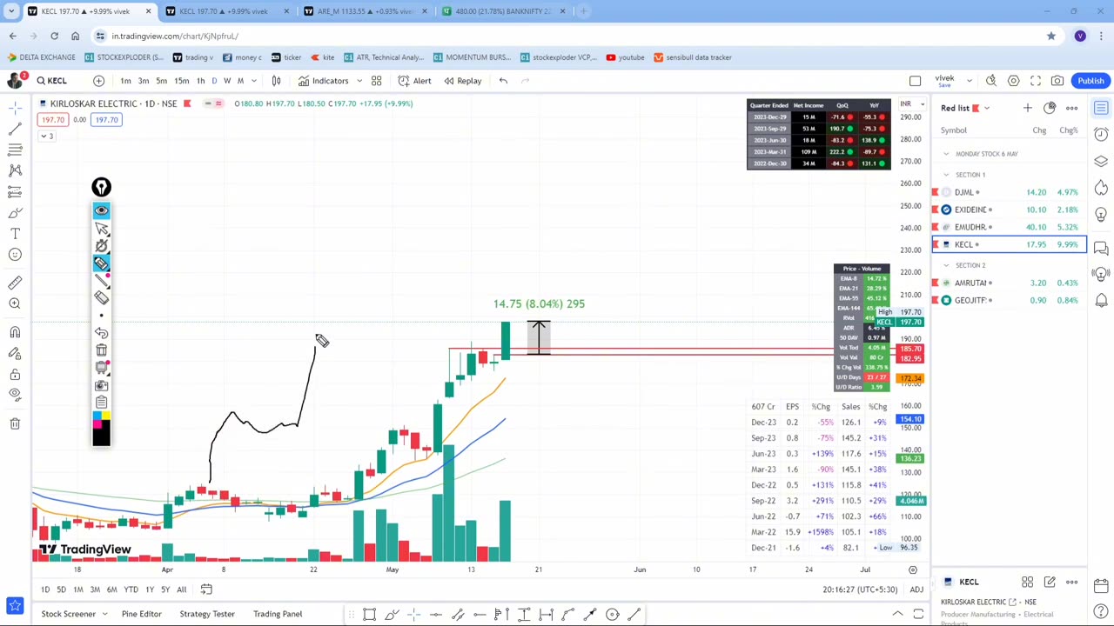The width and height of the screenshot is (1114, 626).
Task: Select the arrow pointer in annotation toolbar
Action: point(101,229)
